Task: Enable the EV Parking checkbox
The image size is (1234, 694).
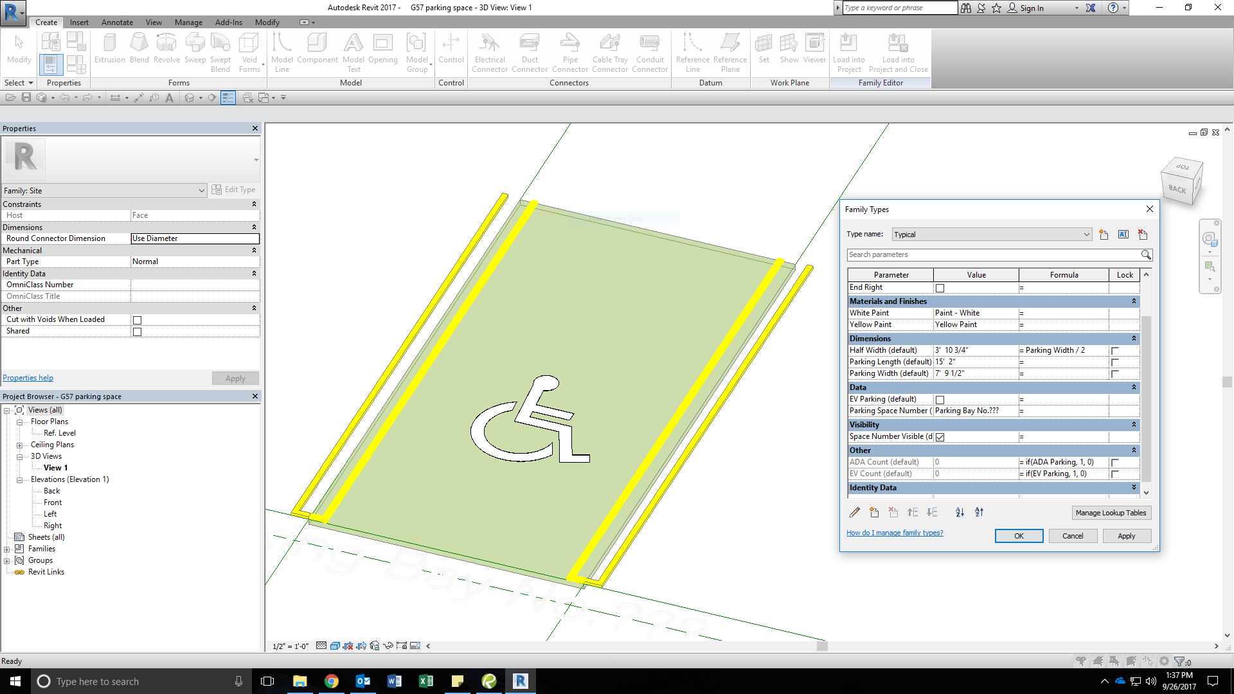Action: [940, 400]
